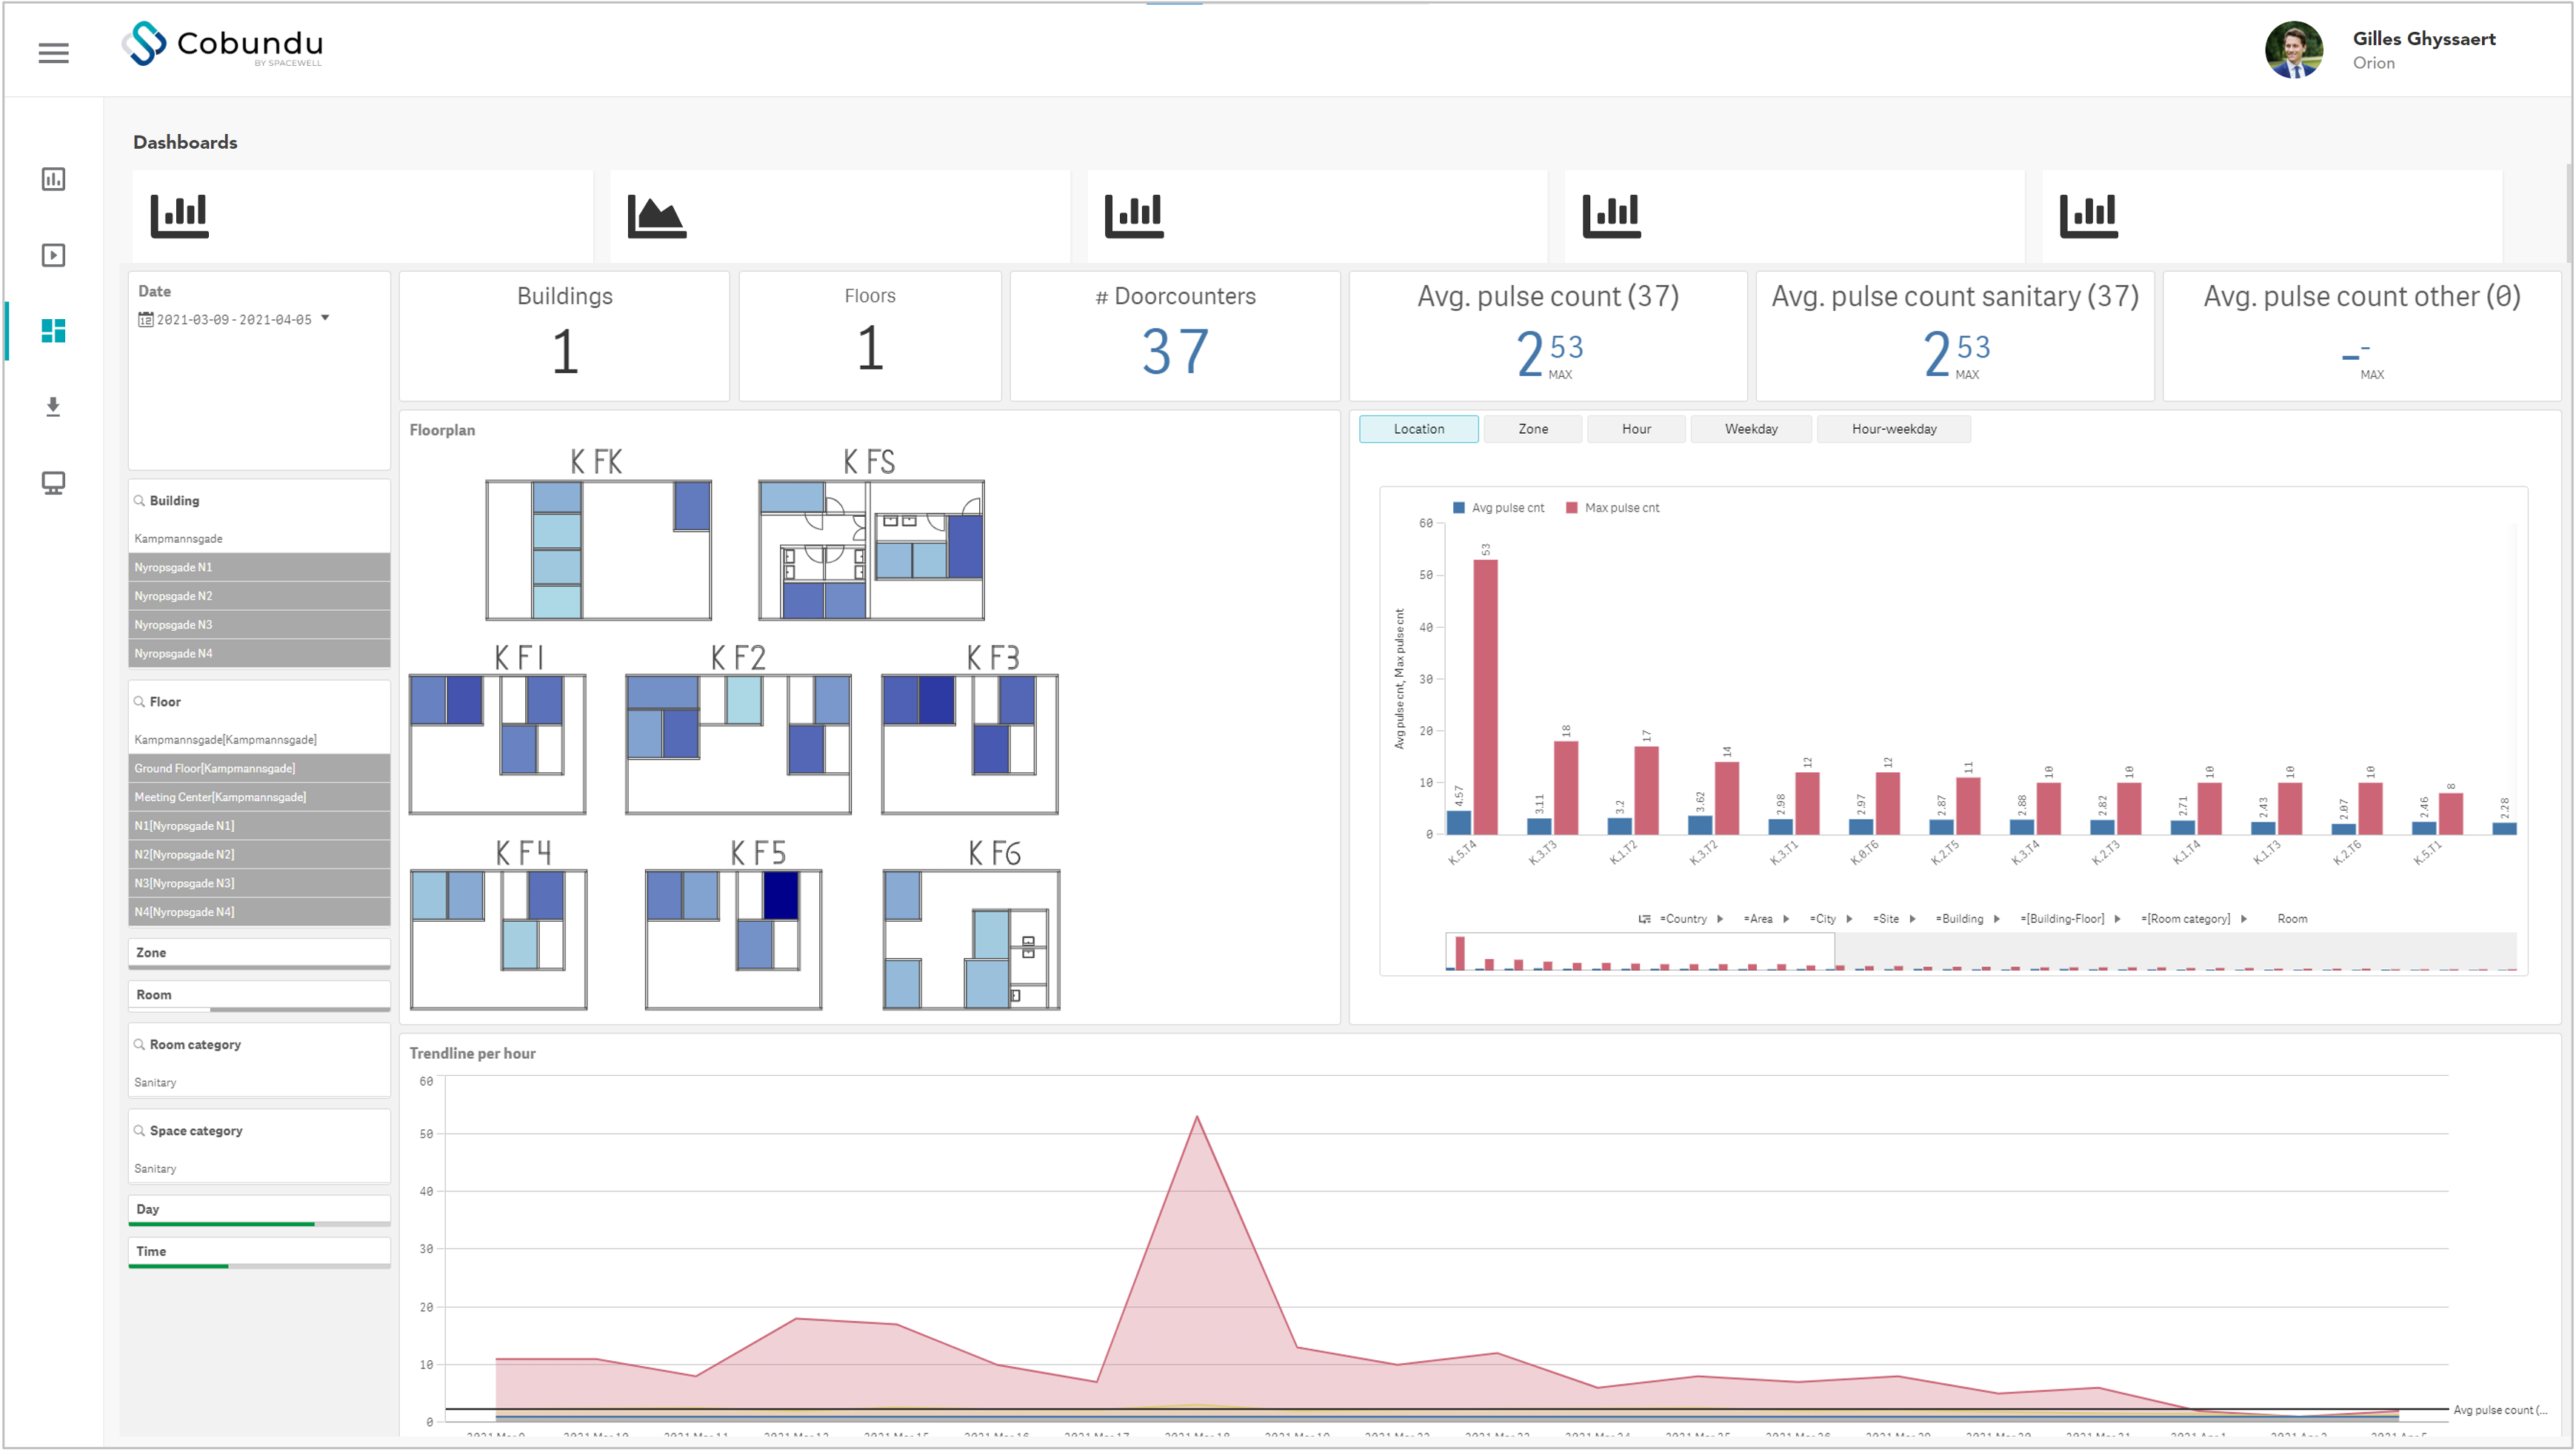2576x1452 pixels.
Task: Select the dashboards grid icon in the sidebar
Action: pos(54,331)
